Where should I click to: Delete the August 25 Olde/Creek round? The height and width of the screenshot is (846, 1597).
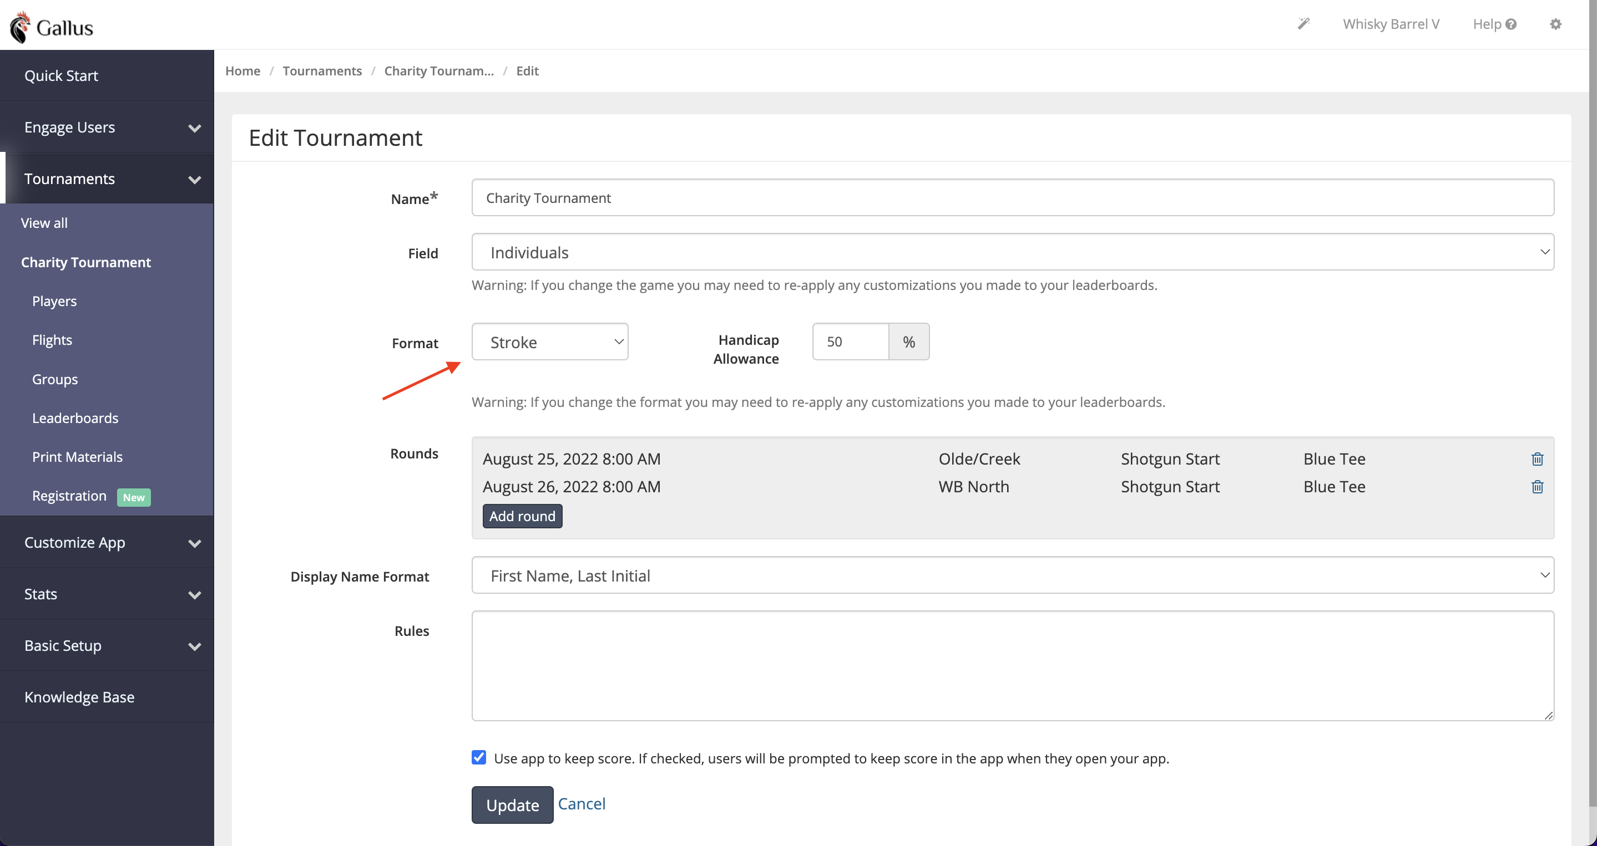coord(1538,459)
